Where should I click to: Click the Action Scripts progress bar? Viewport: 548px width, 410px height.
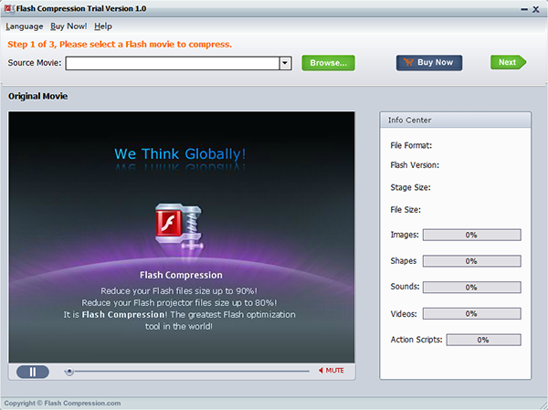484,340
